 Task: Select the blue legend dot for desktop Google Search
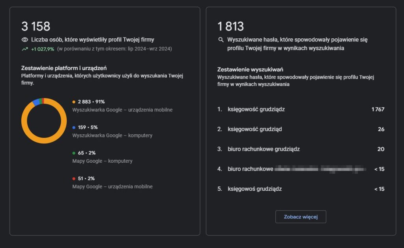tap(73, 127)
